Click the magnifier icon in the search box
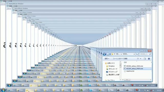 [x=150, y=54]
